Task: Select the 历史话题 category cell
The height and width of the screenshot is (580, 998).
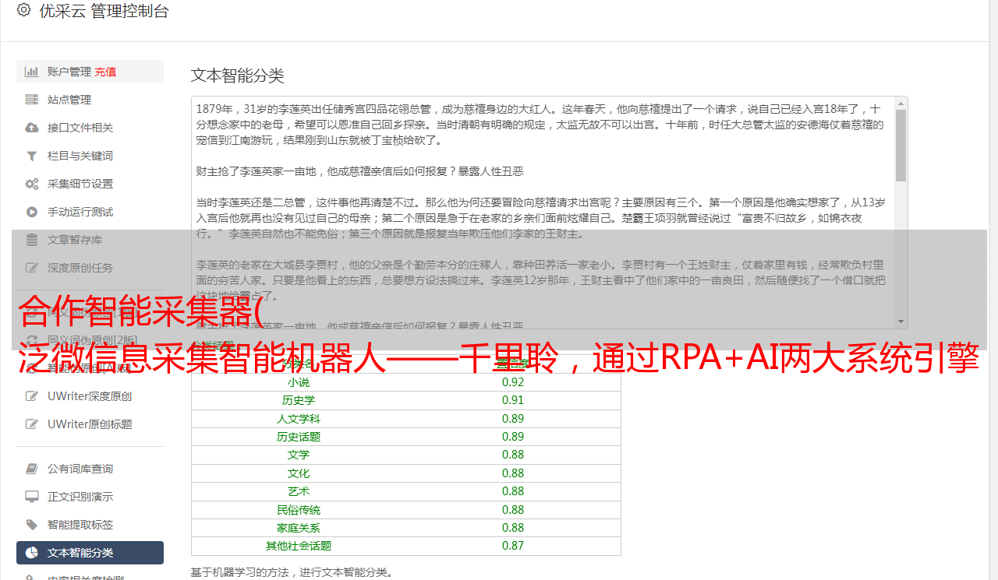Action: (299, 437)
